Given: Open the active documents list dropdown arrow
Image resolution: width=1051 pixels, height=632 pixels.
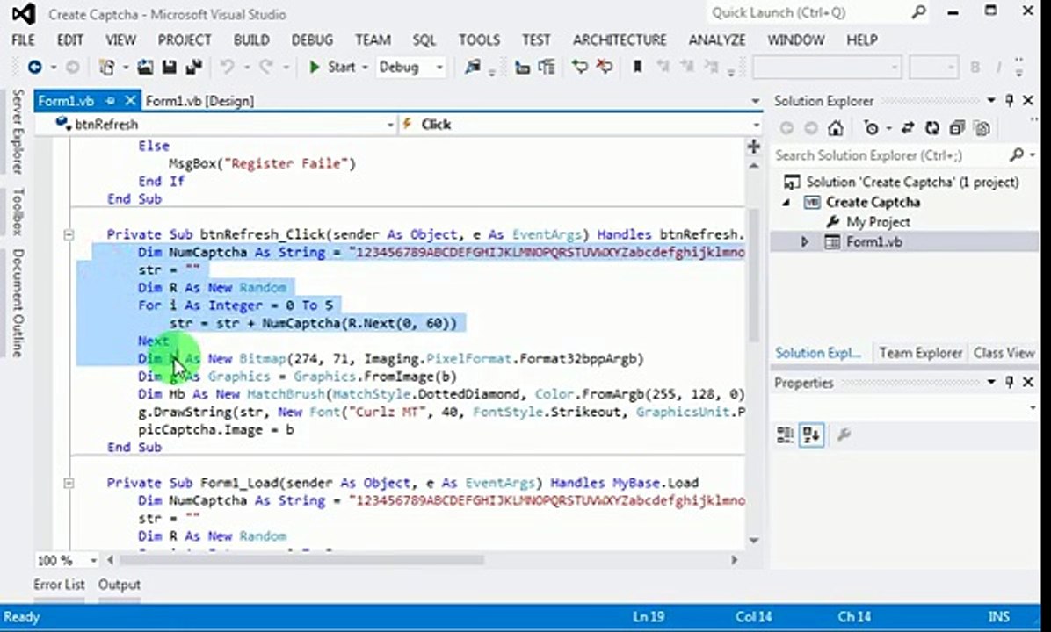Looking at the screenshot, I should pyautogui.click(x=756, y=101).
